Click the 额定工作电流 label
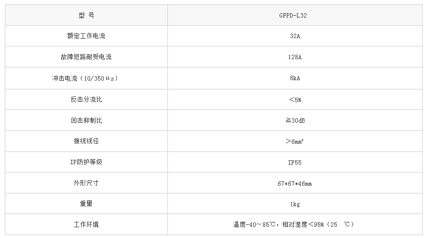Screen dimensions: 425x238 86,36
